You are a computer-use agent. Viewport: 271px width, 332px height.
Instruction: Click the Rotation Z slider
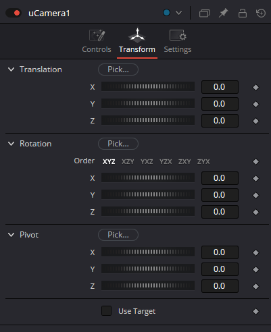(x=148, y=211)
